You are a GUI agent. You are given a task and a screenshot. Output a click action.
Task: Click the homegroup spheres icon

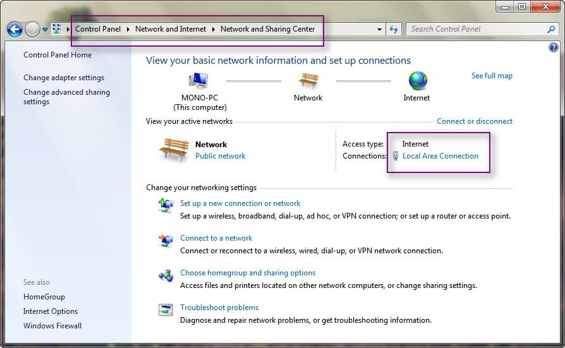[x=166, y=275]
